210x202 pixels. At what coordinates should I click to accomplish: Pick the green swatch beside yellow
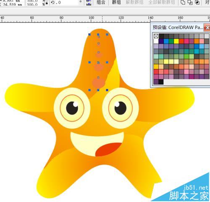tap(171, 41)
